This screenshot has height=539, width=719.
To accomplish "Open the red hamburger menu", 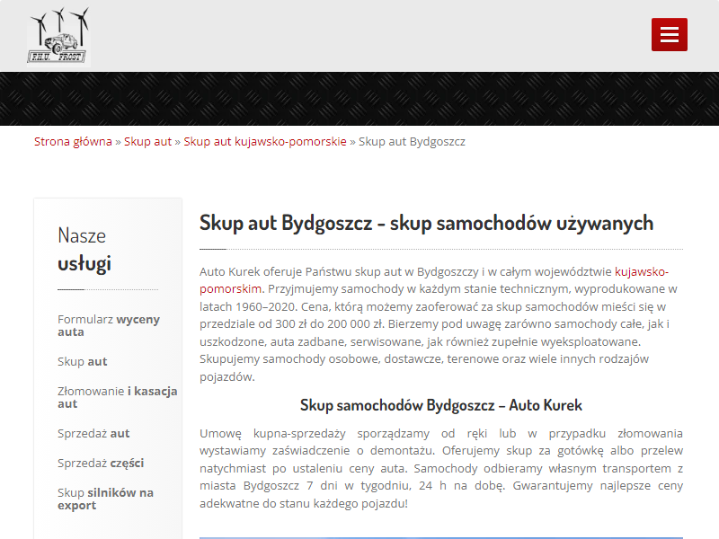I will point(669,35).
